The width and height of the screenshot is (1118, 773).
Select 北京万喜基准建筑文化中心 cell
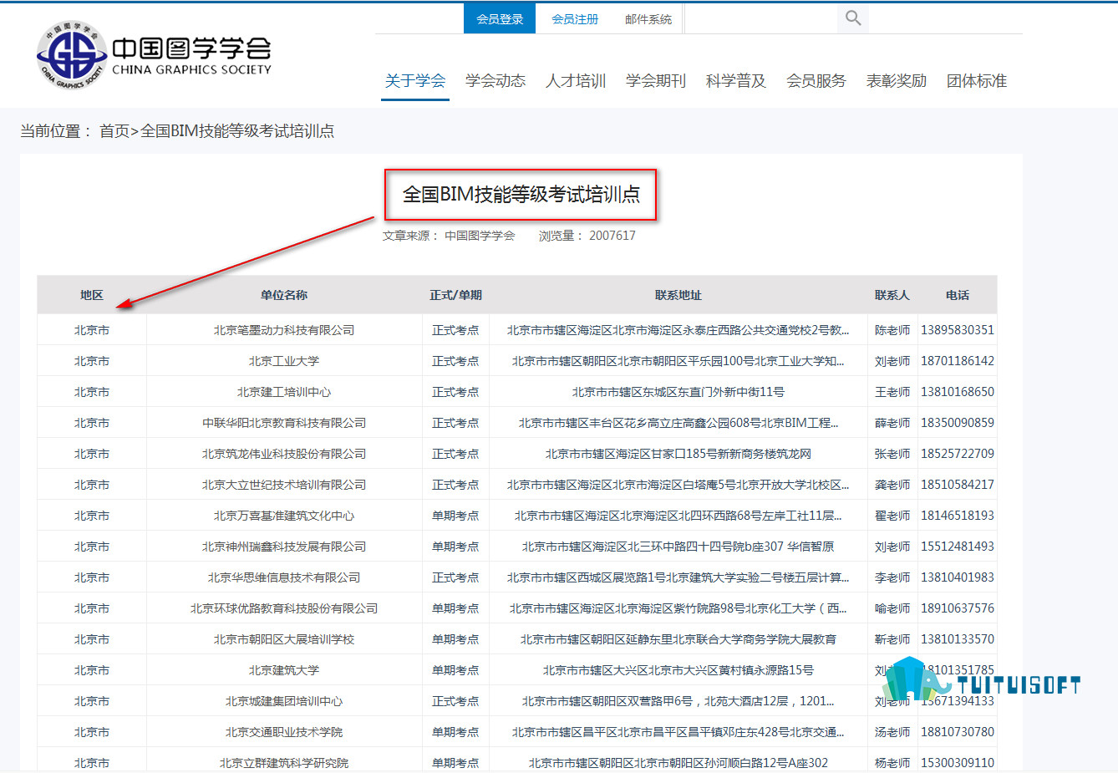(284, 516)
